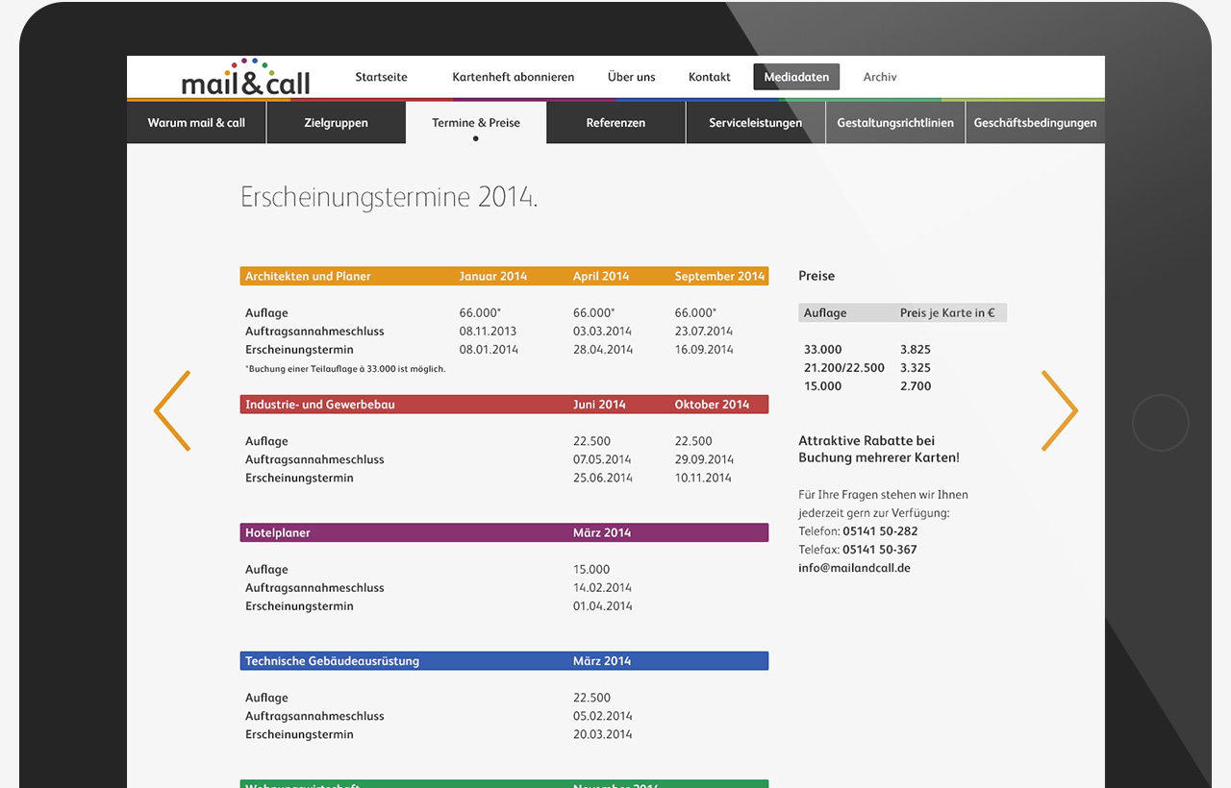Click the date 05.02.2014
The height and width of the screenshot is (788, 1231).
click(x=603, y=716)
